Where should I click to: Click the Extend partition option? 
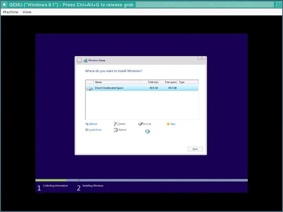(x=122, y=130)
